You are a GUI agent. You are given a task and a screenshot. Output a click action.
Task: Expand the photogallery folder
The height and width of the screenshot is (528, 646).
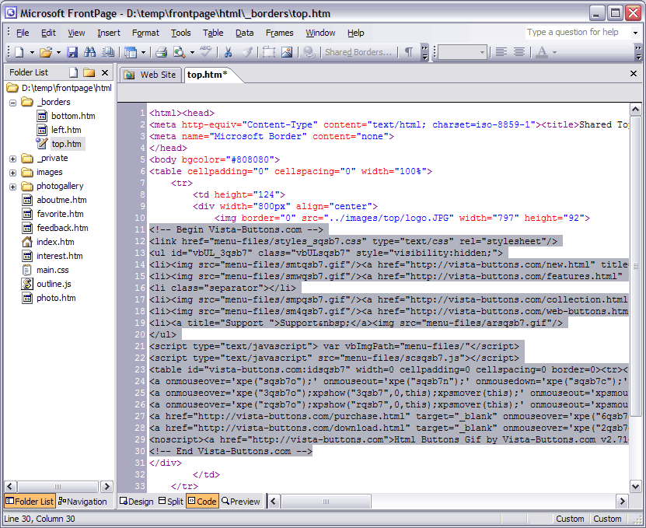[x=12, y=187]
